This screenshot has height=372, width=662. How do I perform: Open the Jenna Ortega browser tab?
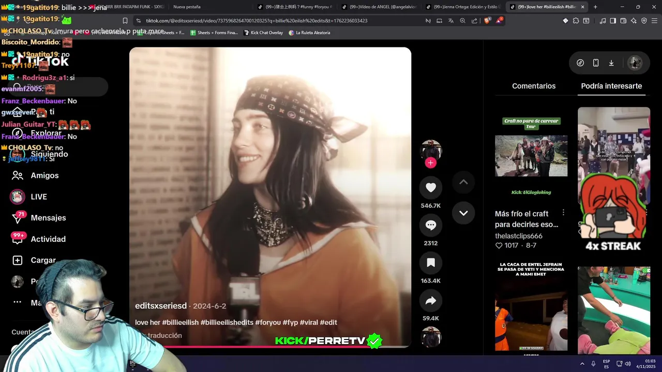click(x=463, y=7)
